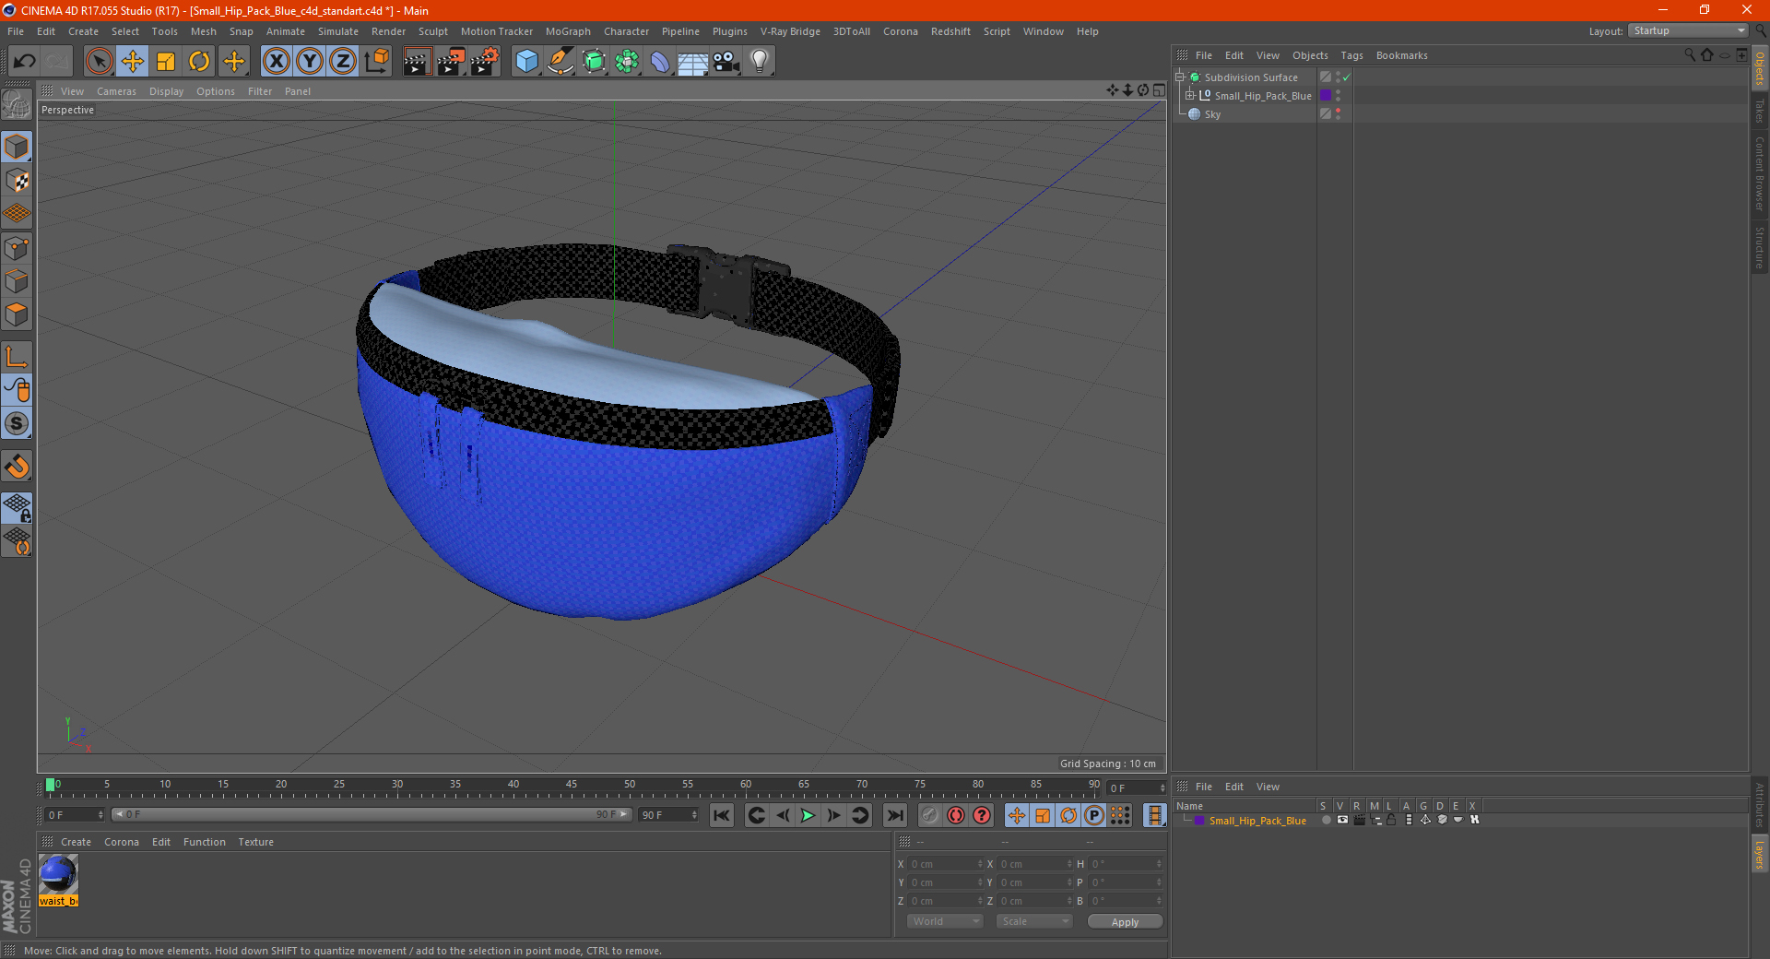Open the Sculpt menu
The width and height of the screenshot is (1770, 959).
pyautogui.click(x=432, y=31)
